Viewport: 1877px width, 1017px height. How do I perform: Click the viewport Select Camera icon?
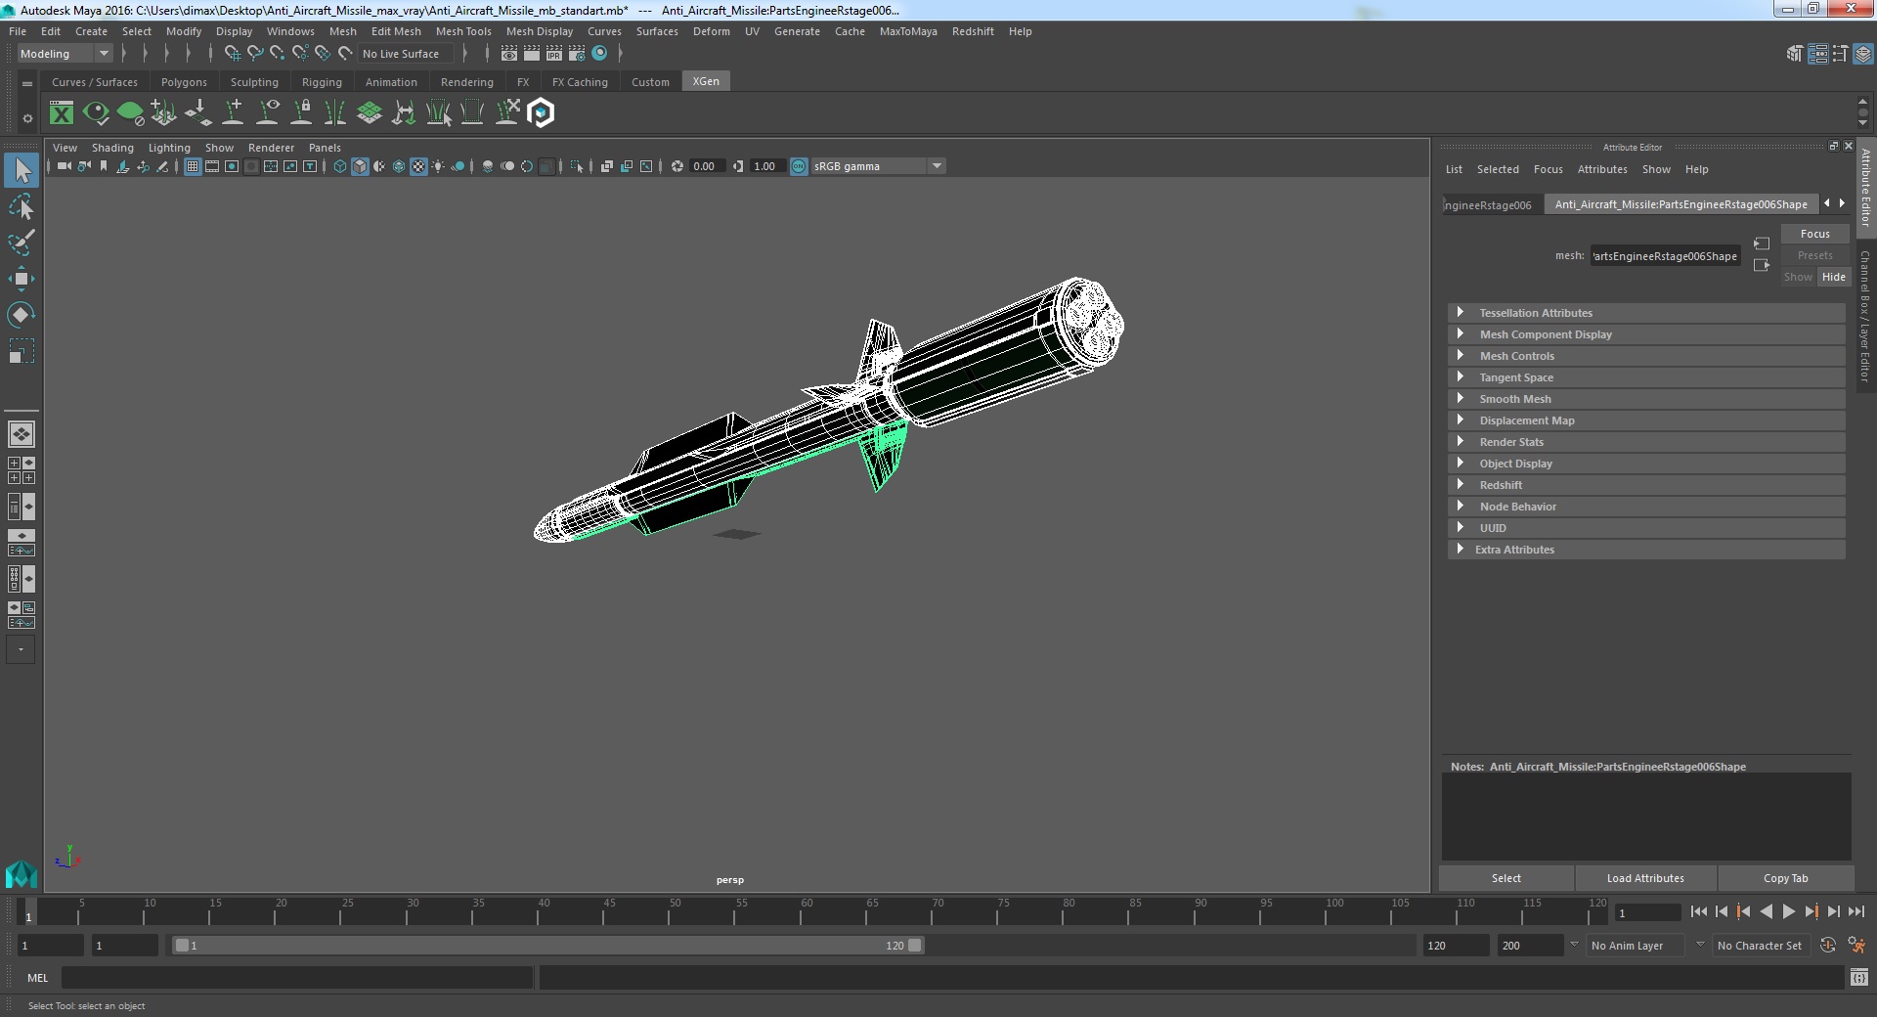point(64,166)
